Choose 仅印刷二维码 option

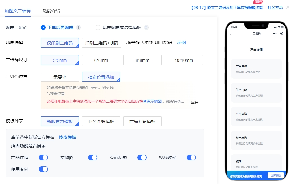[x=60, y=43]
